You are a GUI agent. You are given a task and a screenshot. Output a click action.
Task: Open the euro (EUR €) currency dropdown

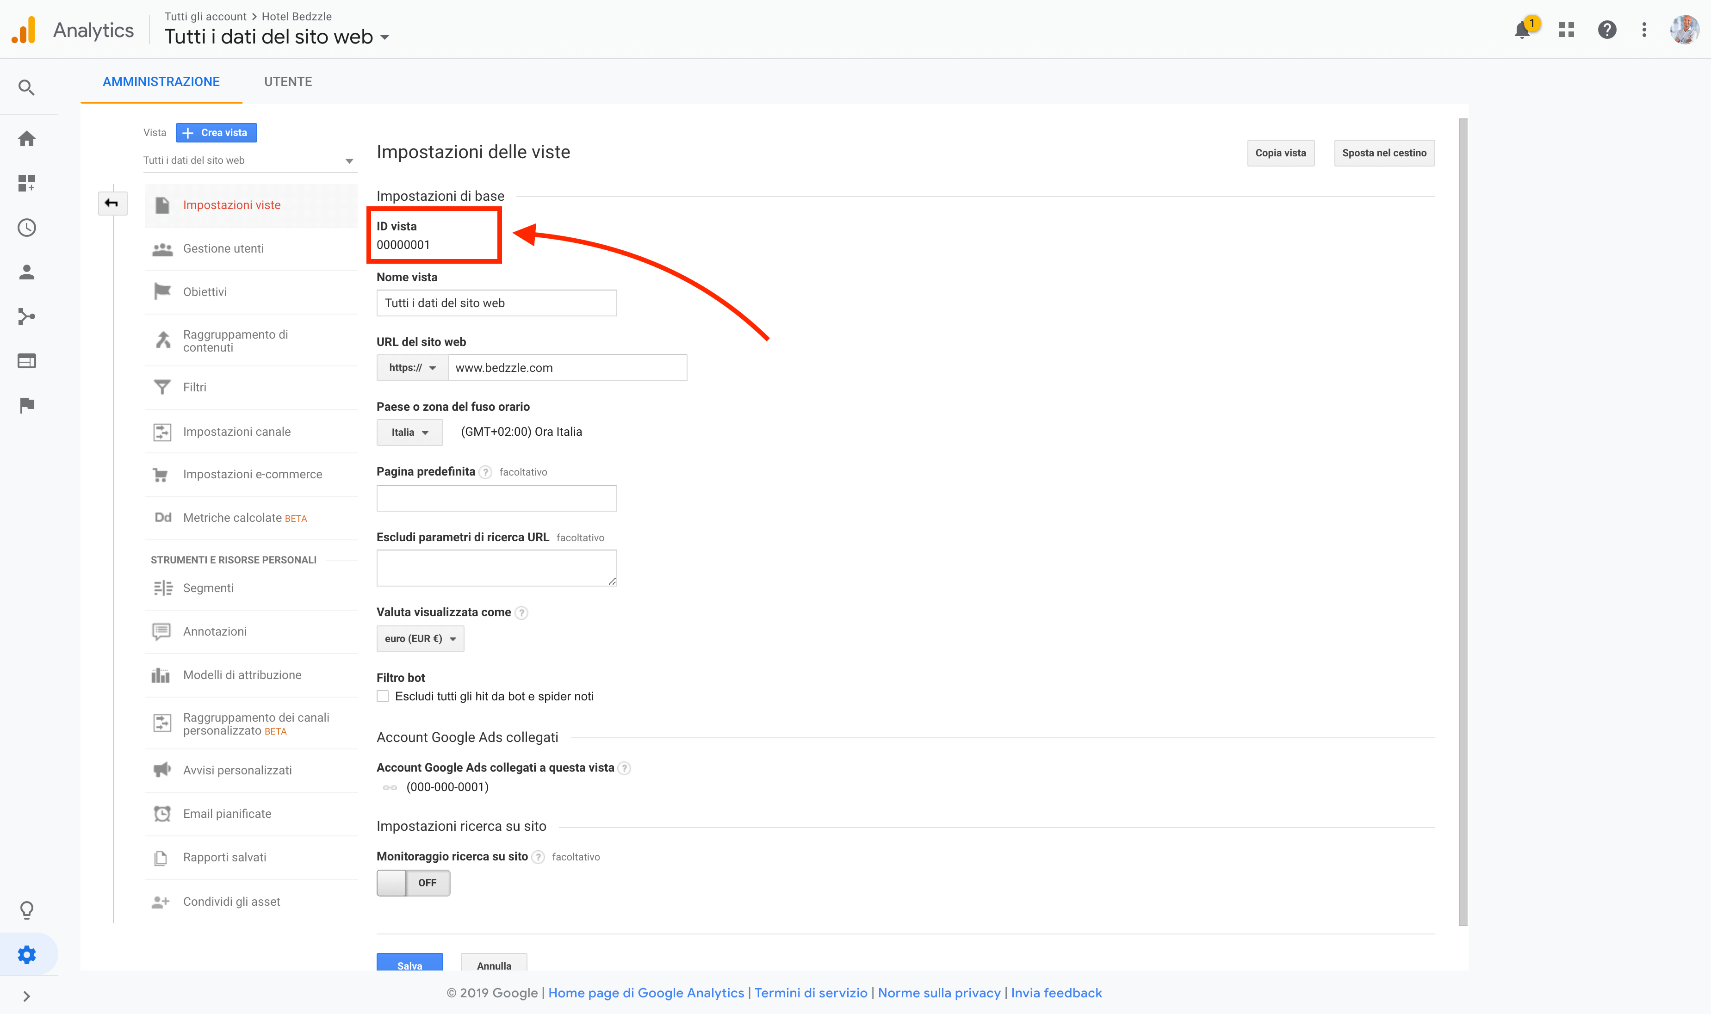point(420,639)
